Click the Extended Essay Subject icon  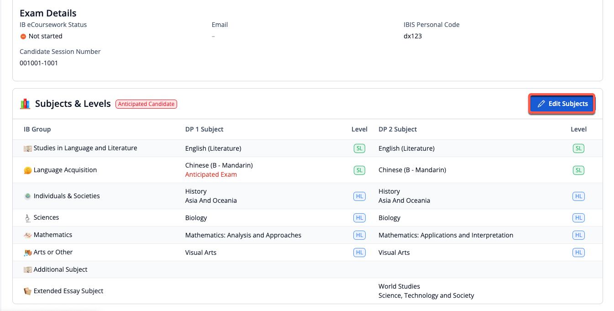click(x=28, y=291)
